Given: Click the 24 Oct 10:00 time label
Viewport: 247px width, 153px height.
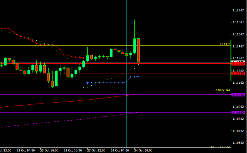Looking at the screenshot, I should tap(143, 151).
